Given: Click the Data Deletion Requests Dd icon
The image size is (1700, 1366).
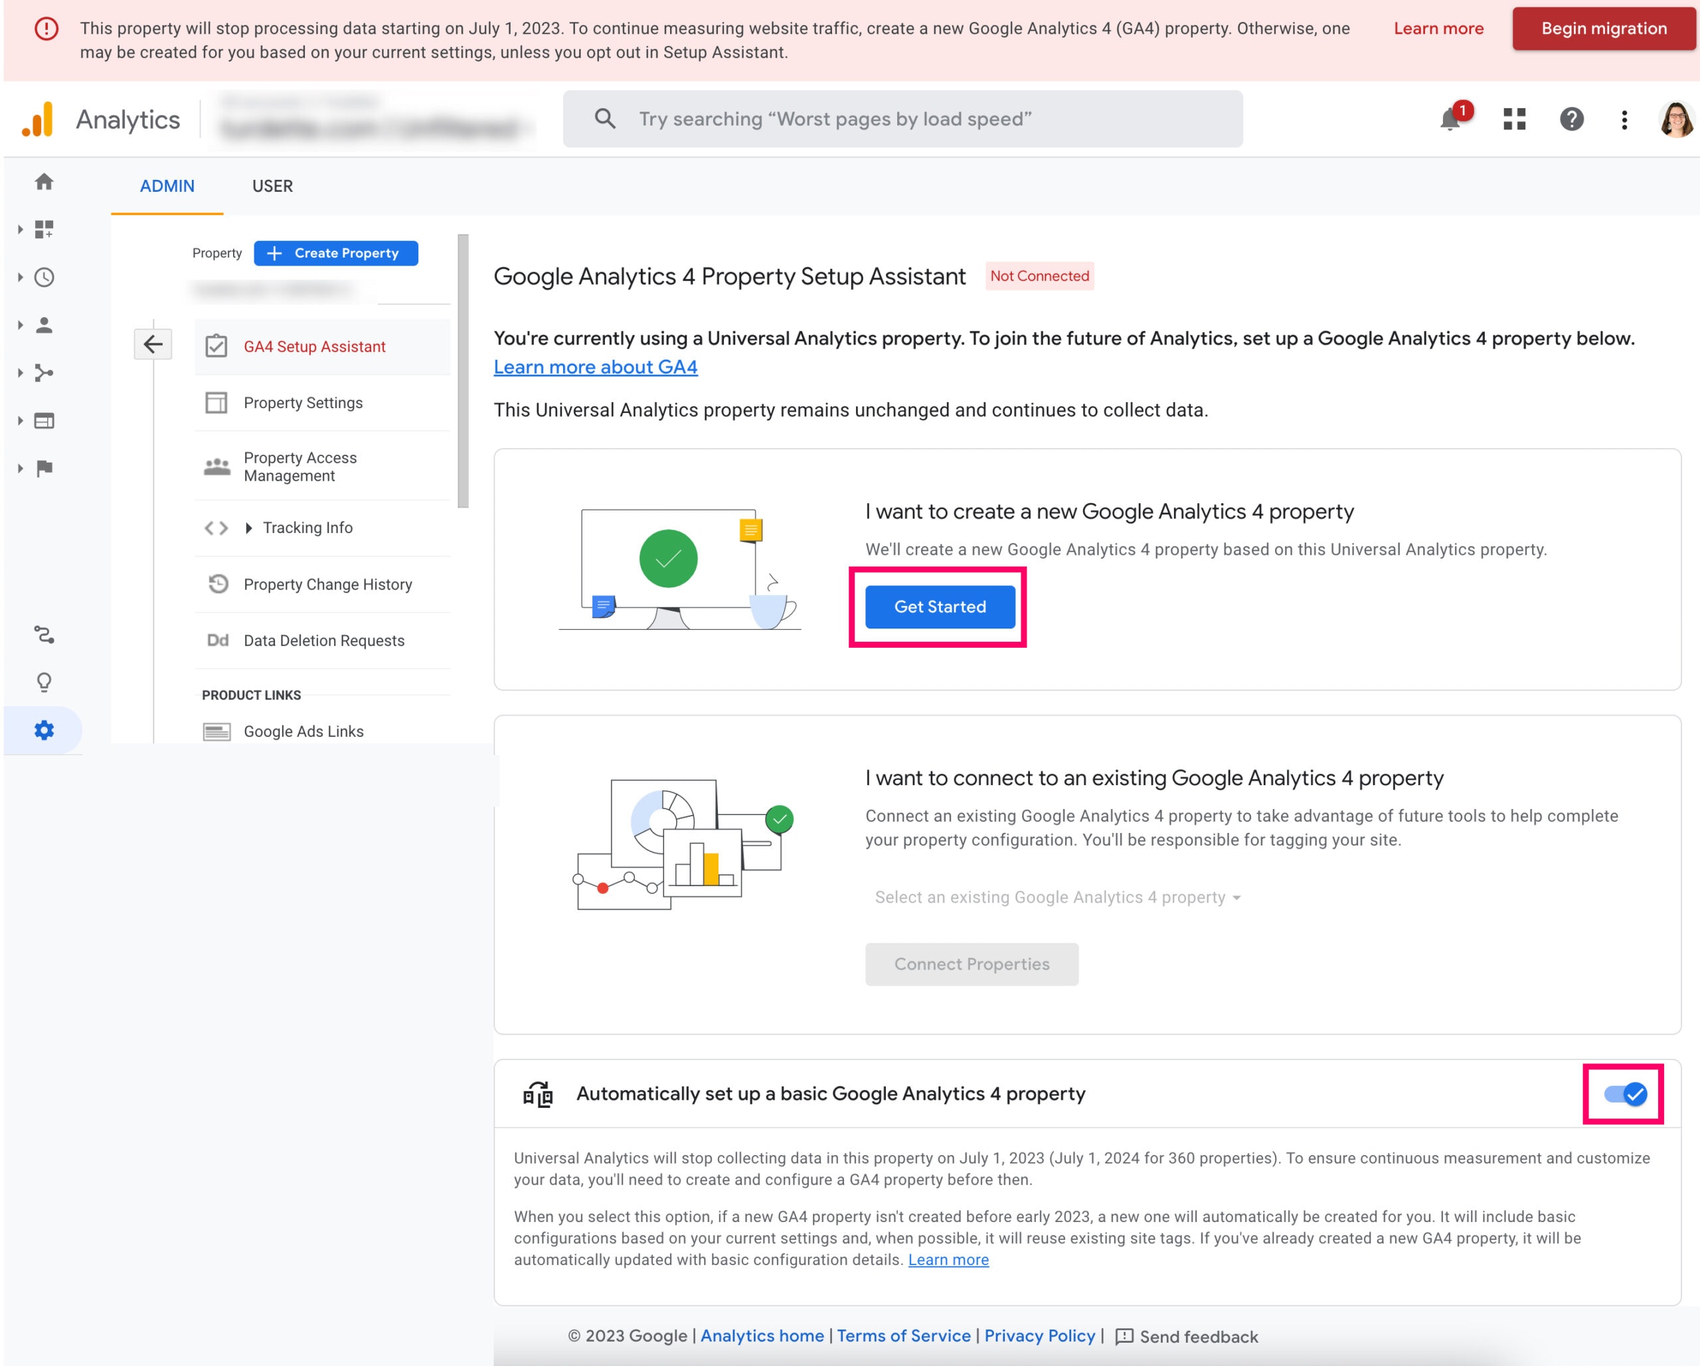Looking at the screenshot, I should coord(218,641).
